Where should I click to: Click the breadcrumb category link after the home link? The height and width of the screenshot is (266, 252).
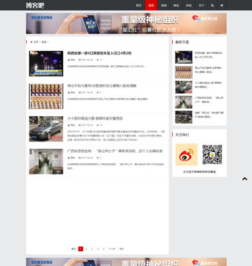(44, 42)
